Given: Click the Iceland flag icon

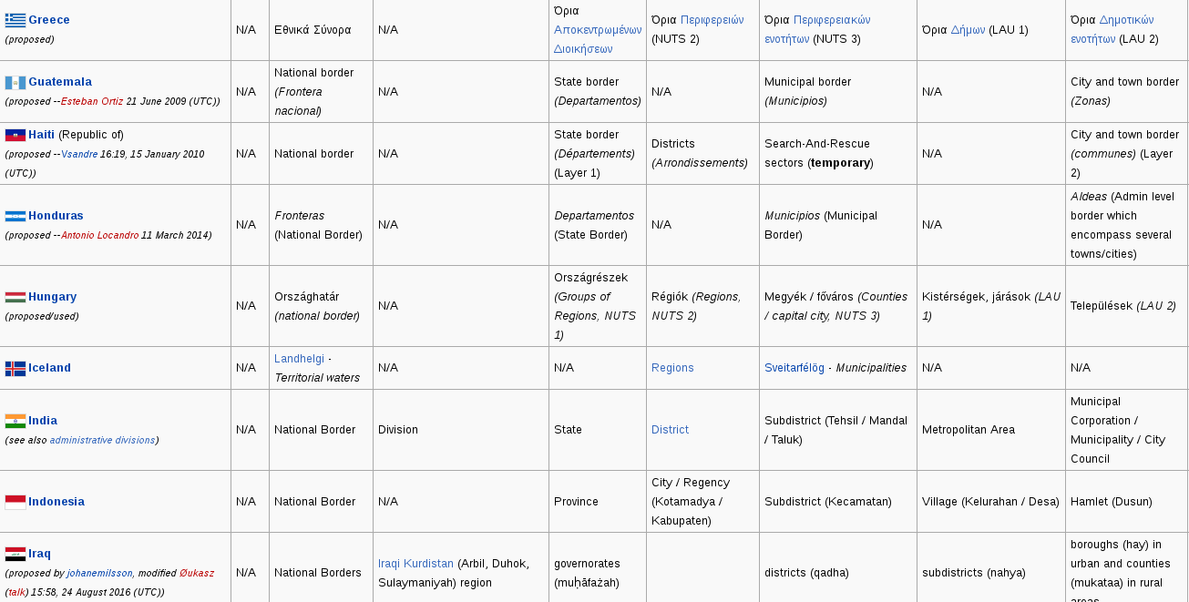Looking at the screenshot, I should (x=15, y=368).
